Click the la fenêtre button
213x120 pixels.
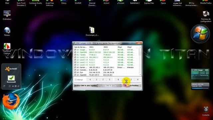[x=131, y=86]
